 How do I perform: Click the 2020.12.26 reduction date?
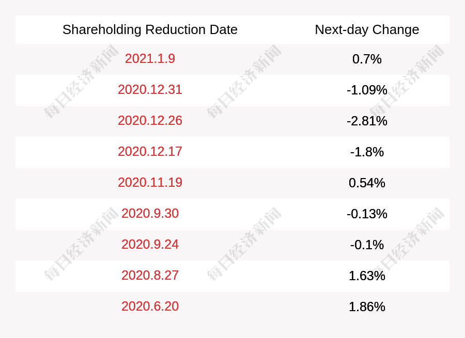click(150, 121)
